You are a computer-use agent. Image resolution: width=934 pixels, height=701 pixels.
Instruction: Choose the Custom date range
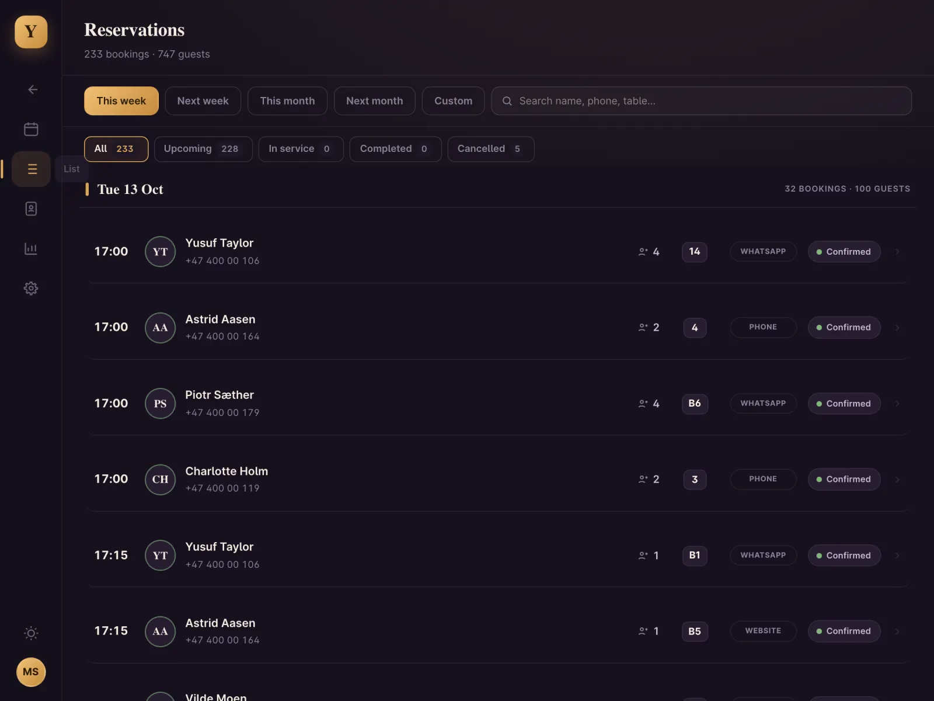click(x=453, y=101)
